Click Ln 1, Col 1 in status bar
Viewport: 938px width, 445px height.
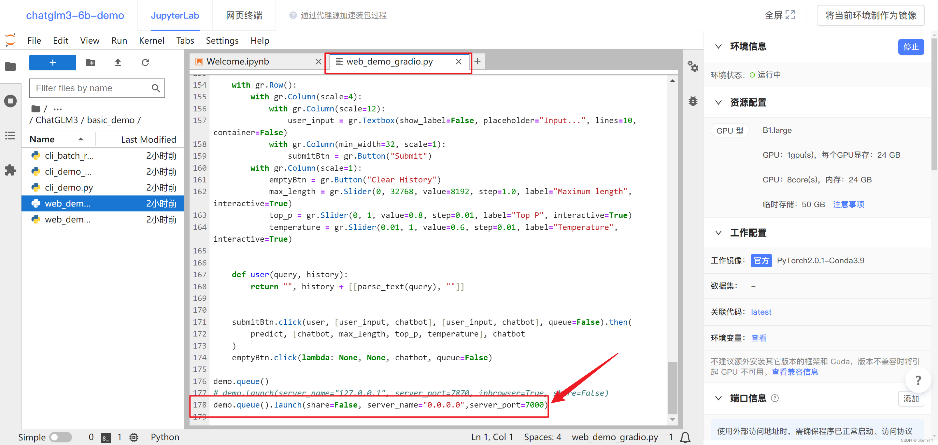492,437
